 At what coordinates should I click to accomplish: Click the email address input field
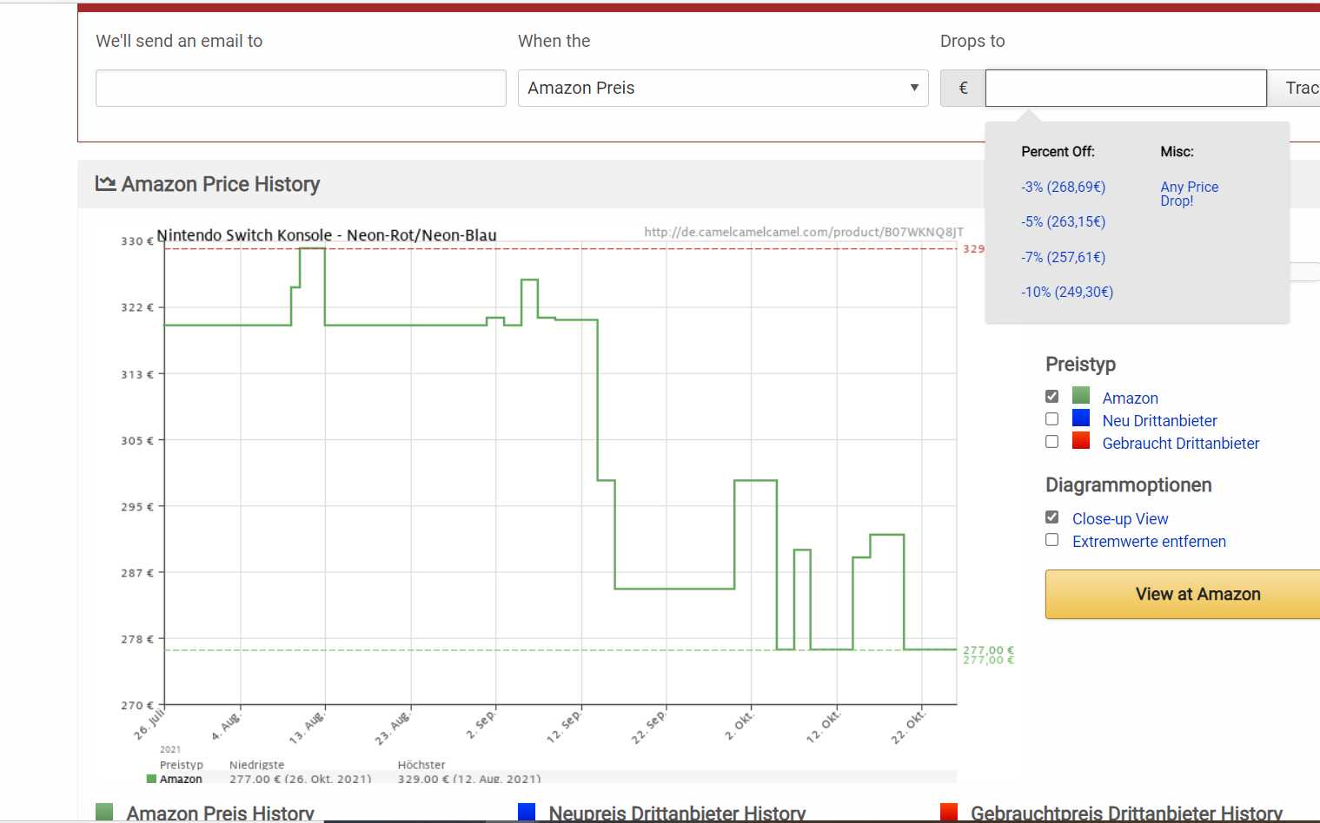(x=301, y=88)
